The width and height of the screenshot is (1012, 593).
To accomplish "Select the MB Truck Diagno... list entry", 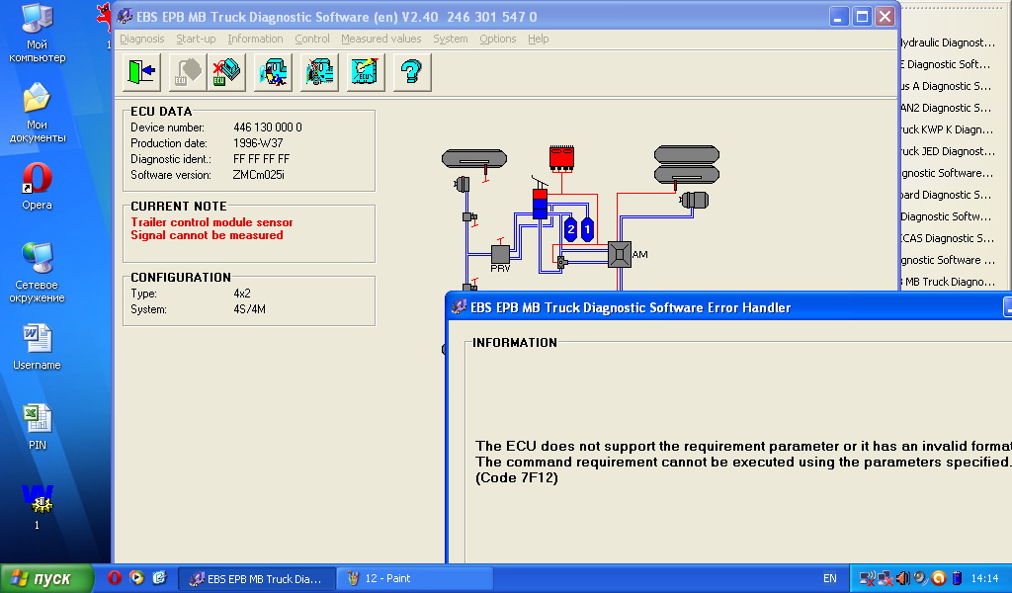I will 948,282.
